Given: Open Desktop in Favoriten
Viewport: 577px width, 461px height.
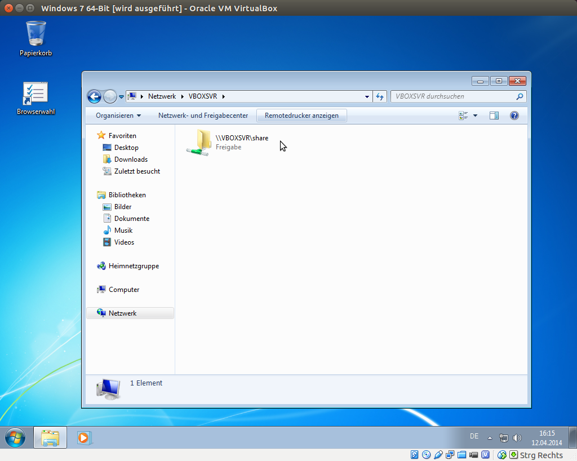Looking at the screenshot, I should (x=126, y=148).
